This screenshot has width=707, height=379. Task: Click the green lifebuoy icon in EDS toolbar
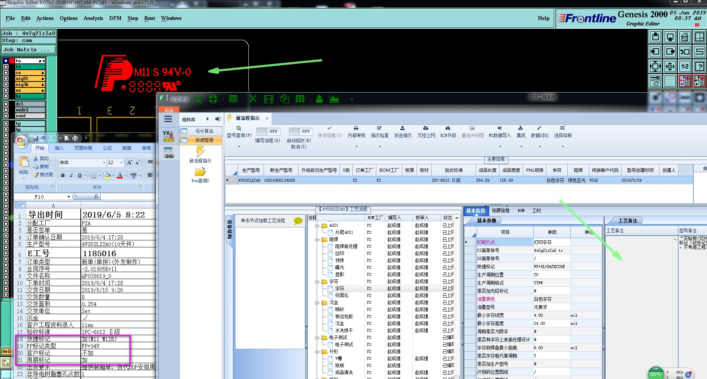tap(213, 99)
